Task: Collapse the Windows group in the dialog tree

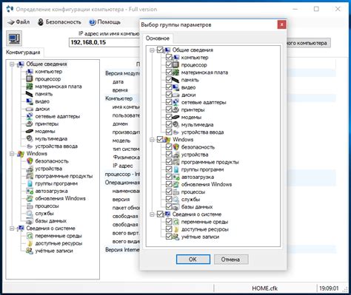Action: point(153,140)
